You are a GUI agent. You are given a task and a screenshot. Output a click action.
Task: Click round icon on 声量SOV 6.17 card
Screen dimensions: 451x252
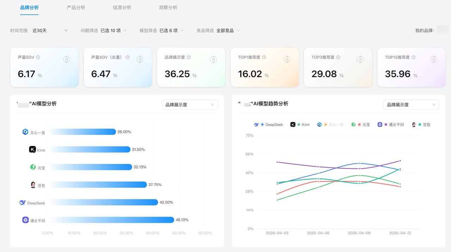click(67, 59)
